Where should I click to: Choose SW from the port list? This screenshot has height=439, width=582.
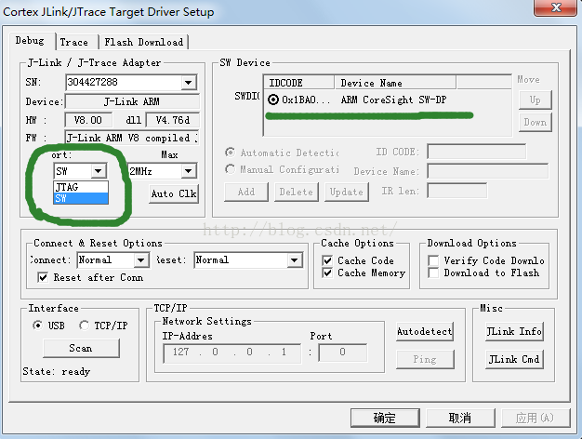click(81, 198)
